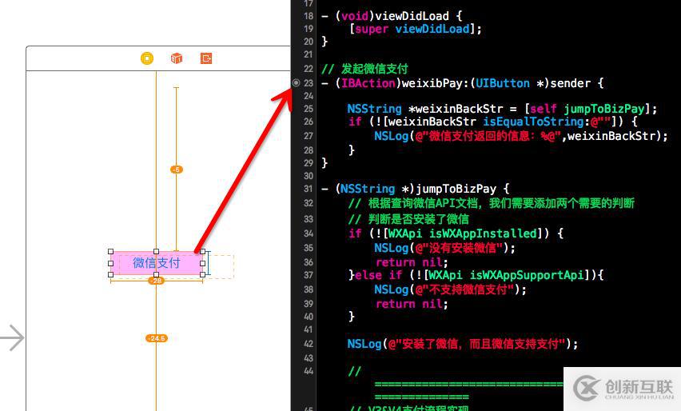Screen dimensions: 681x411
Task: Click the orange First Responder cube icon
Action: tap(177, 58)
